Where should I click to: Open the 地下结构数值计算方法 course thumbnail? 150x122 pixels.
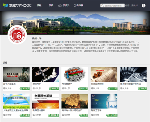(x=133, y=74)
